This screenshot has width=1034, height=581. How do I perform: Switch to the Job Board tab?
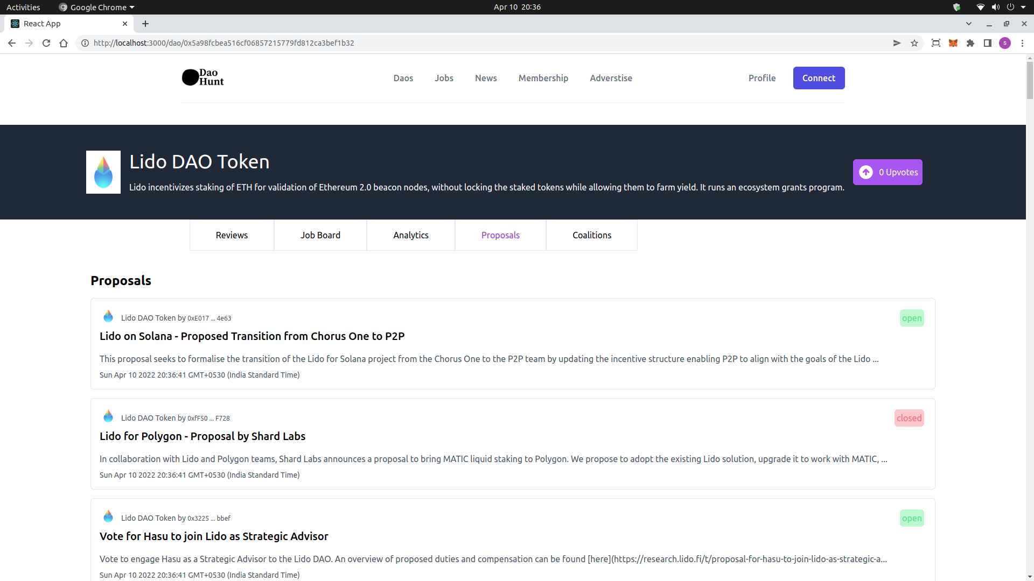pos(320,235)
